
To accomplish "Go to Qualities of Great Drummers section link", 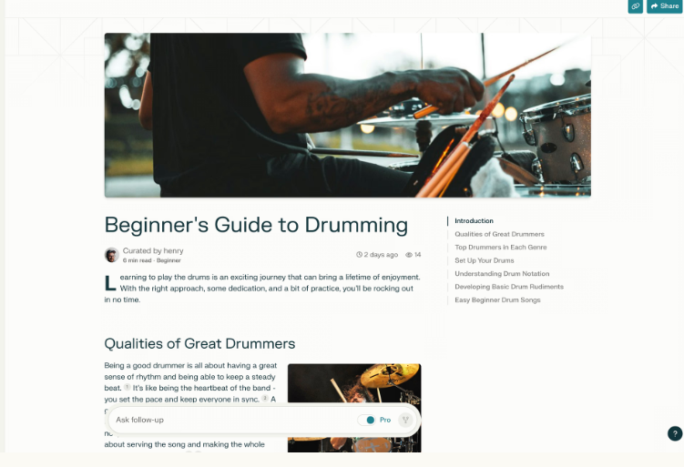I will click(x=499, y=234).
